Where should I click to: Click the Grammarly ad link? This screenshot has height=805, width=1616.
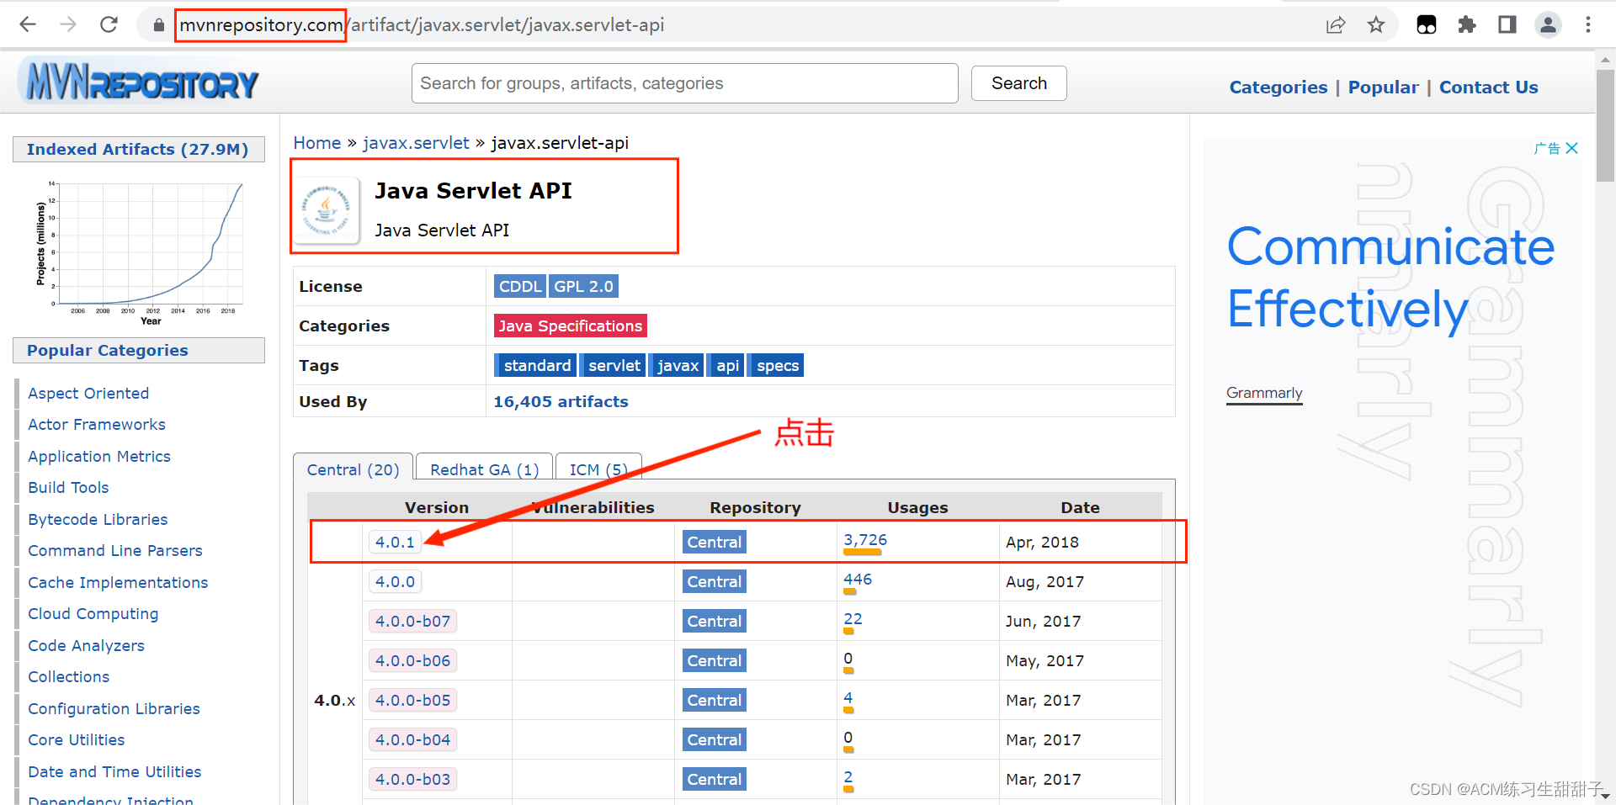1263,393
